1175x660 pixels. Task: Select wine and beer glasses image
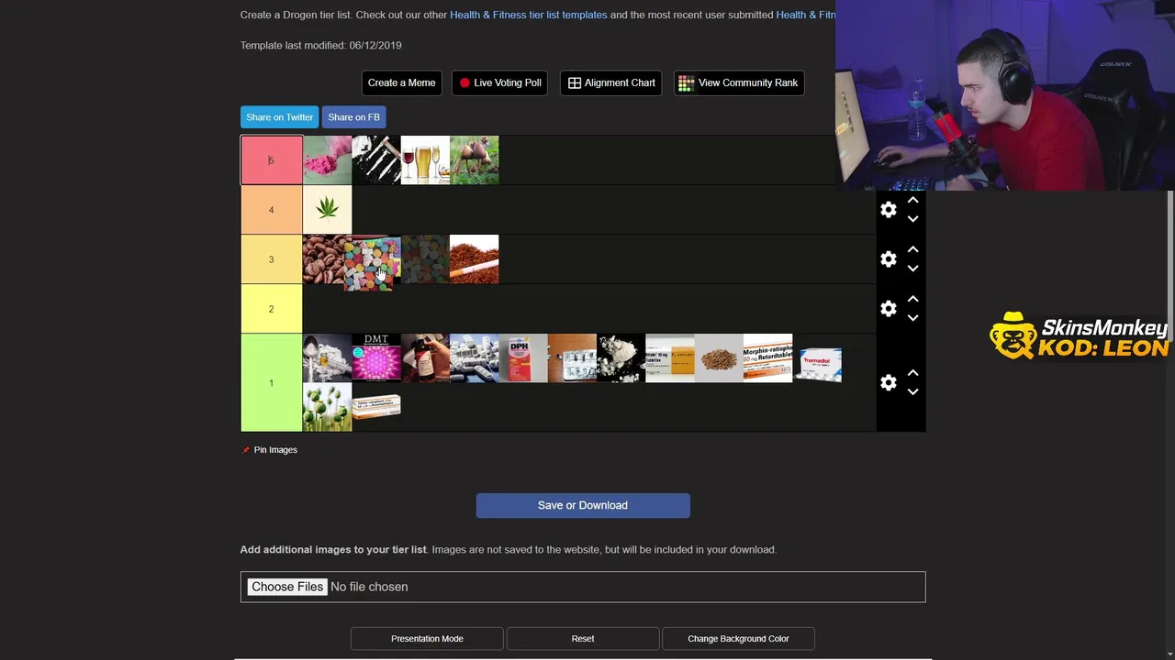pos(425,160)
